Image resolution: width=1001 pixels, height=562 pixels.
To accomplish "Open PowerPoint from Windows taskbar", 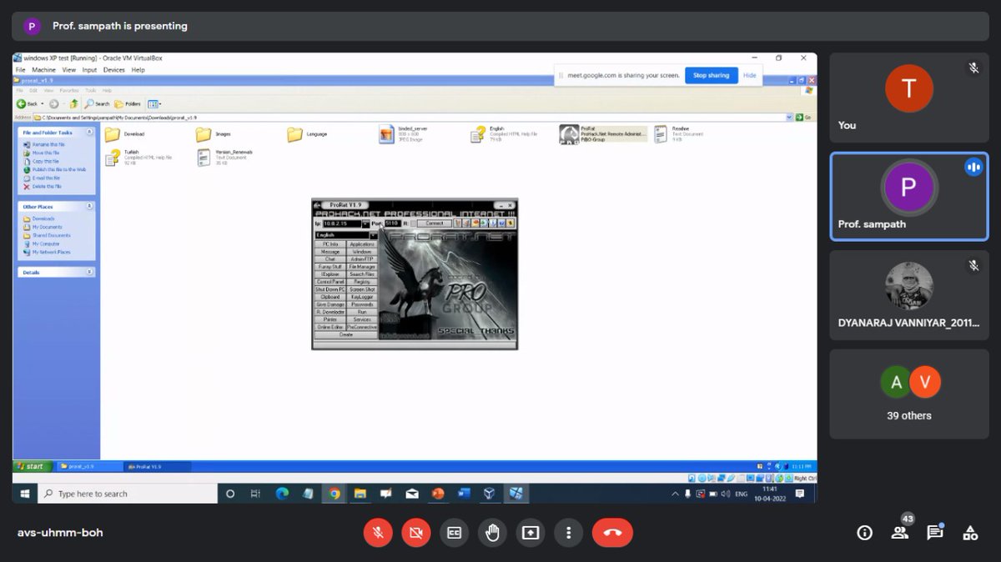I will point(438,494).
